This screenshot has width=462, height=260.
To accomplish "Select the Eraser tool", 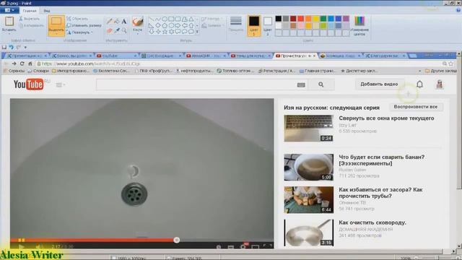I will [110, 30].
